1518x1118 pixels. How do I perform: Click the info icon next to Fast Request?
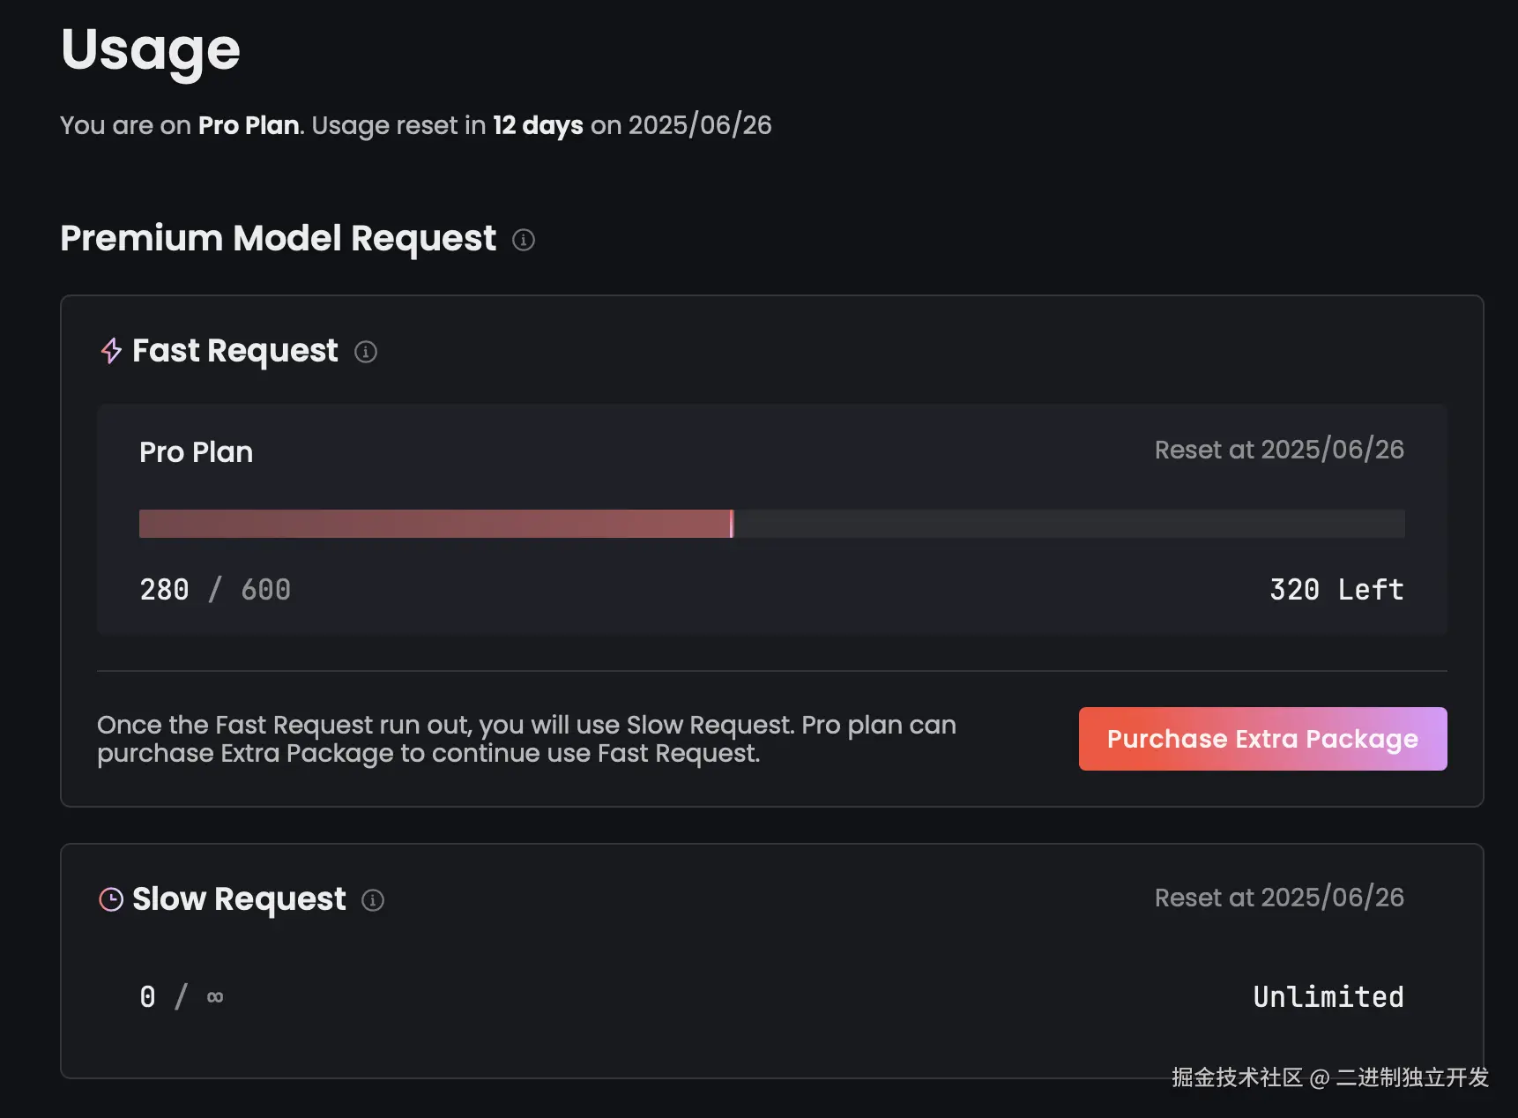(366, 352)
